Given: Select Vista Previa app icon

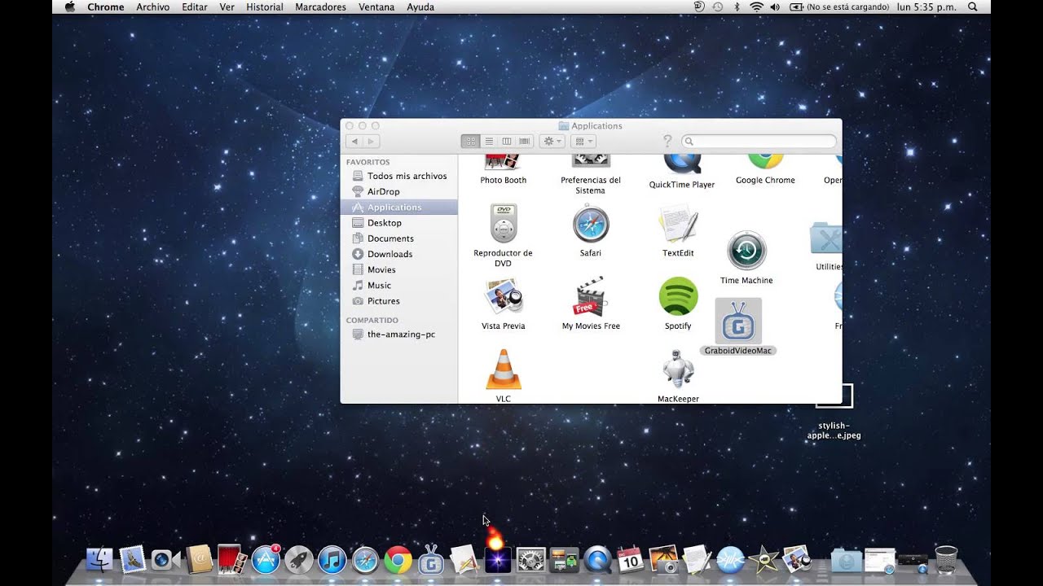Looking at the screenshot, I should 503,297.
